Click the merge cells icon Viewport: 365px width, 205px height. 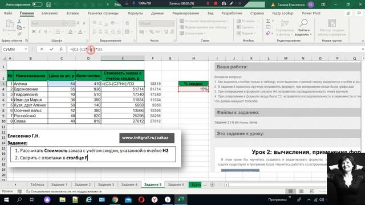pyautogui.click(x=127, y=32)
